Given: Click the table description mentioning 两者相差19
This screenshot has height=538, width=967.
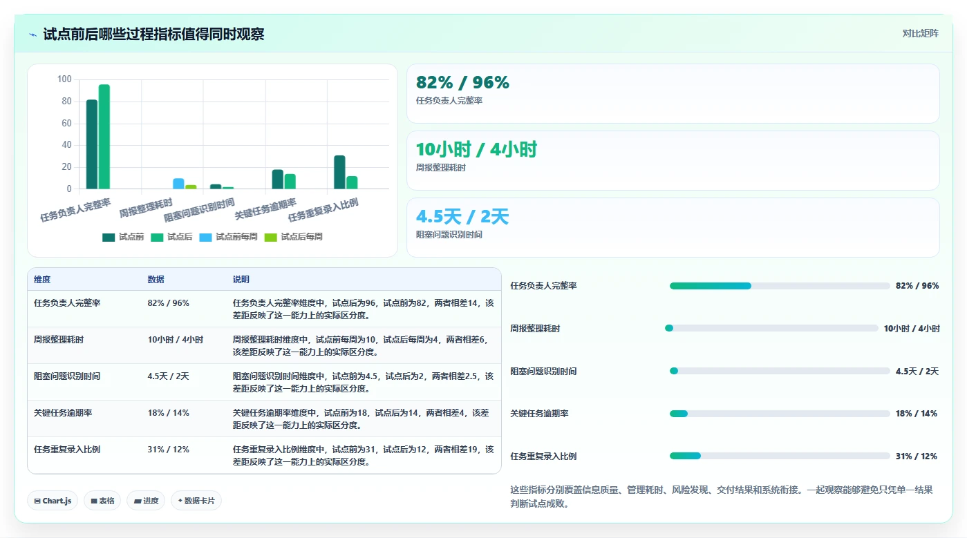Looking at the screenshot, I should point(364,456).
